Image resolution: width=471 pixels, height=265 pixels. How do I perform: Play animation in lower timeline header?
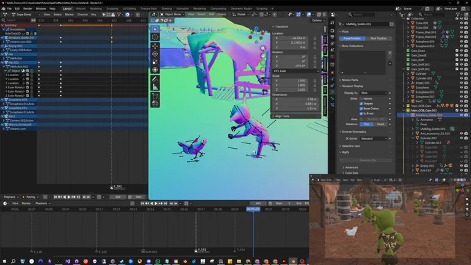point(156,203)
